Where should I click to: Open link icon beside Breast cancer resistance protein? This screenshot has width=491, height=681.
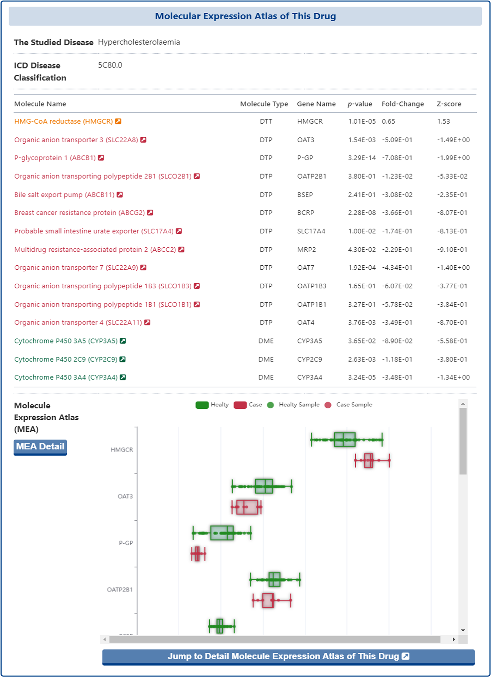[150, 213]
